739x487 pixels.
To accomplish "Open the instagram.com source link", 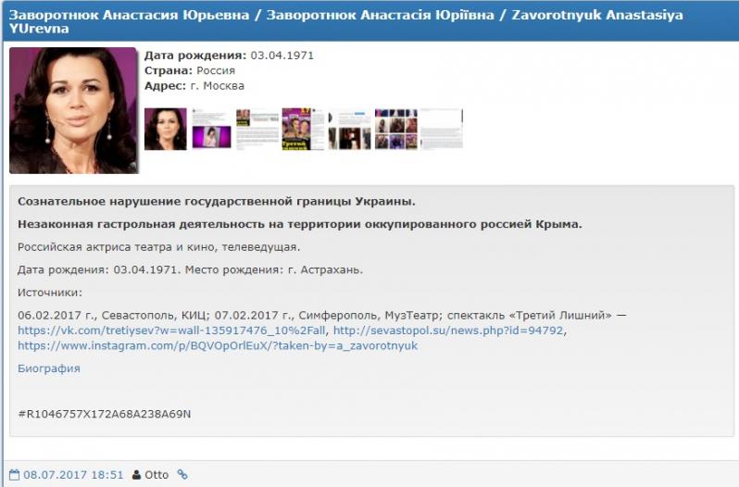I will pos(218,345).
